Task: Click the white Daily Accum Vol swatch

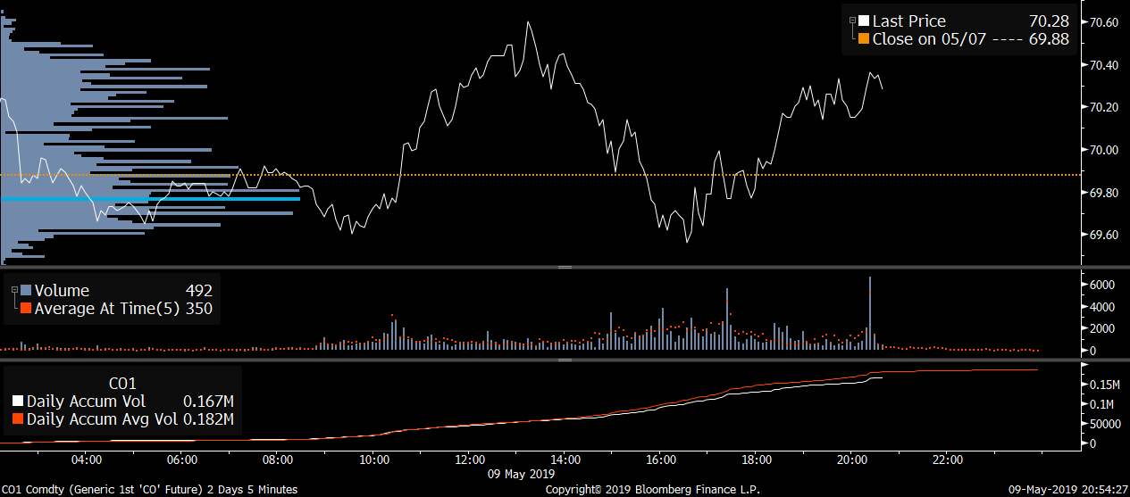Action: 19,402
